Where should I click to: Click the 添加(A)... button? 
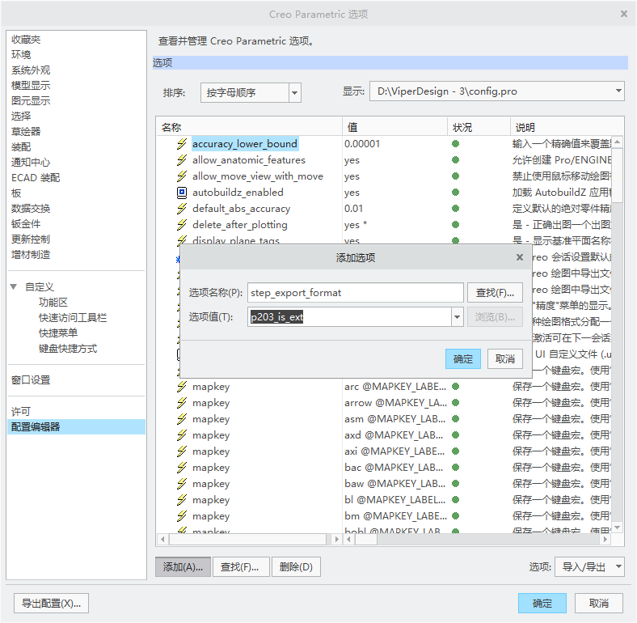click(x=183, y=567)
